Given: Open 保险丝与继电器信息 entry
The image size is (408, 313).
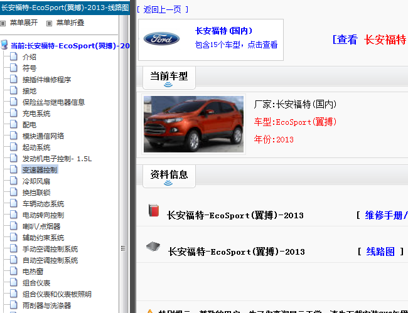Looking at the screenshot, I should 53,102.
